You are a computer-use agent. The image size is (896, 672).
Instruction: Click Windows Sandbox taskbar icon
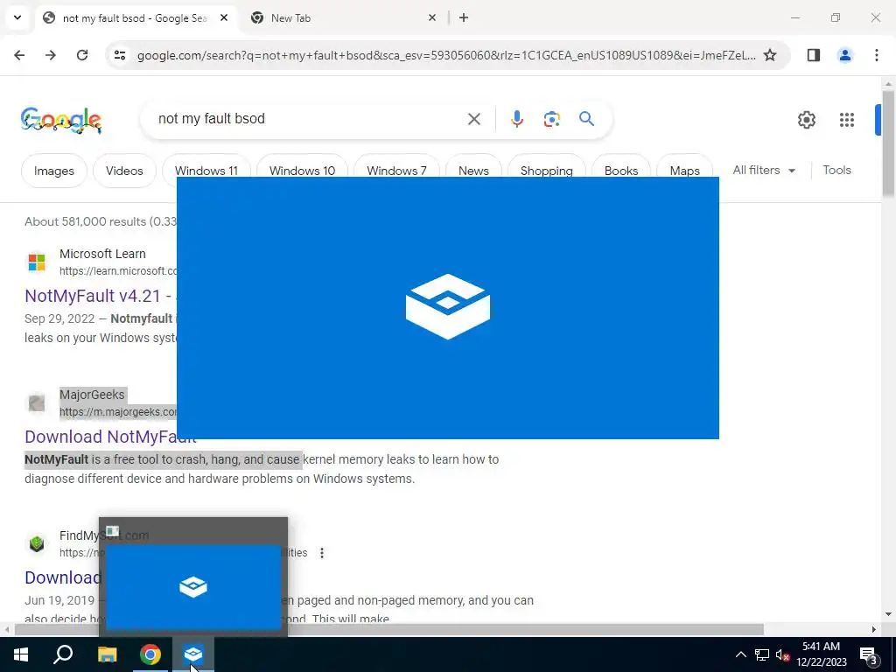click(193, 654)
